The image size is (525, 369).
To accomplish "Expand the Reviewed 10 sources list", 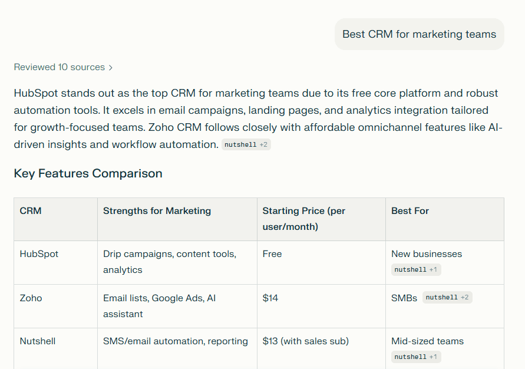I will point(59,67).
